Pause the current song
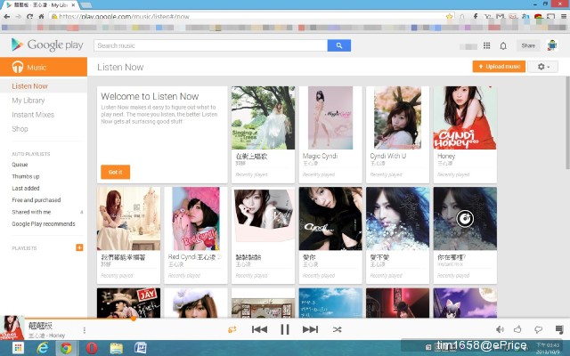This screenshot has height=356, width=570. (x=285, y=329)
